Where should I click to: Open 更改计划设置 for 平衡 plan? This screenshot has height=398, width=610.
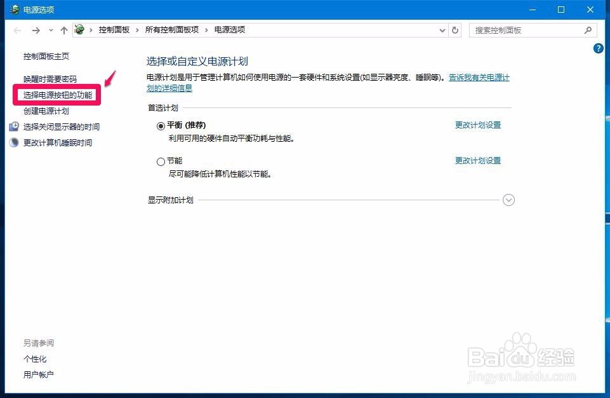(x=478, y=125)
